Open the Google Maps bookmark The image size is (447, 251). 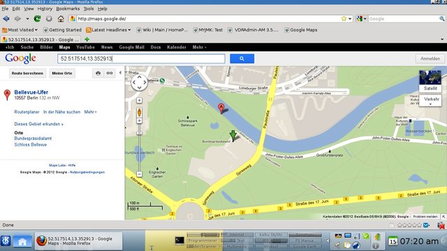click(301, 30)
